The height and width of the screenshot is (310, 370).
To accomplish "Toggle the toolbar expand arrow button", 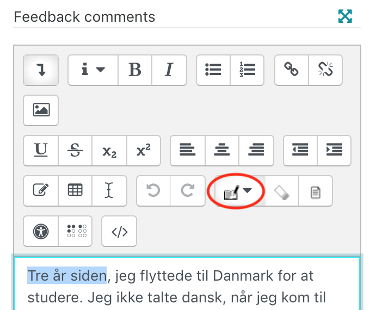I will (41, 70).
